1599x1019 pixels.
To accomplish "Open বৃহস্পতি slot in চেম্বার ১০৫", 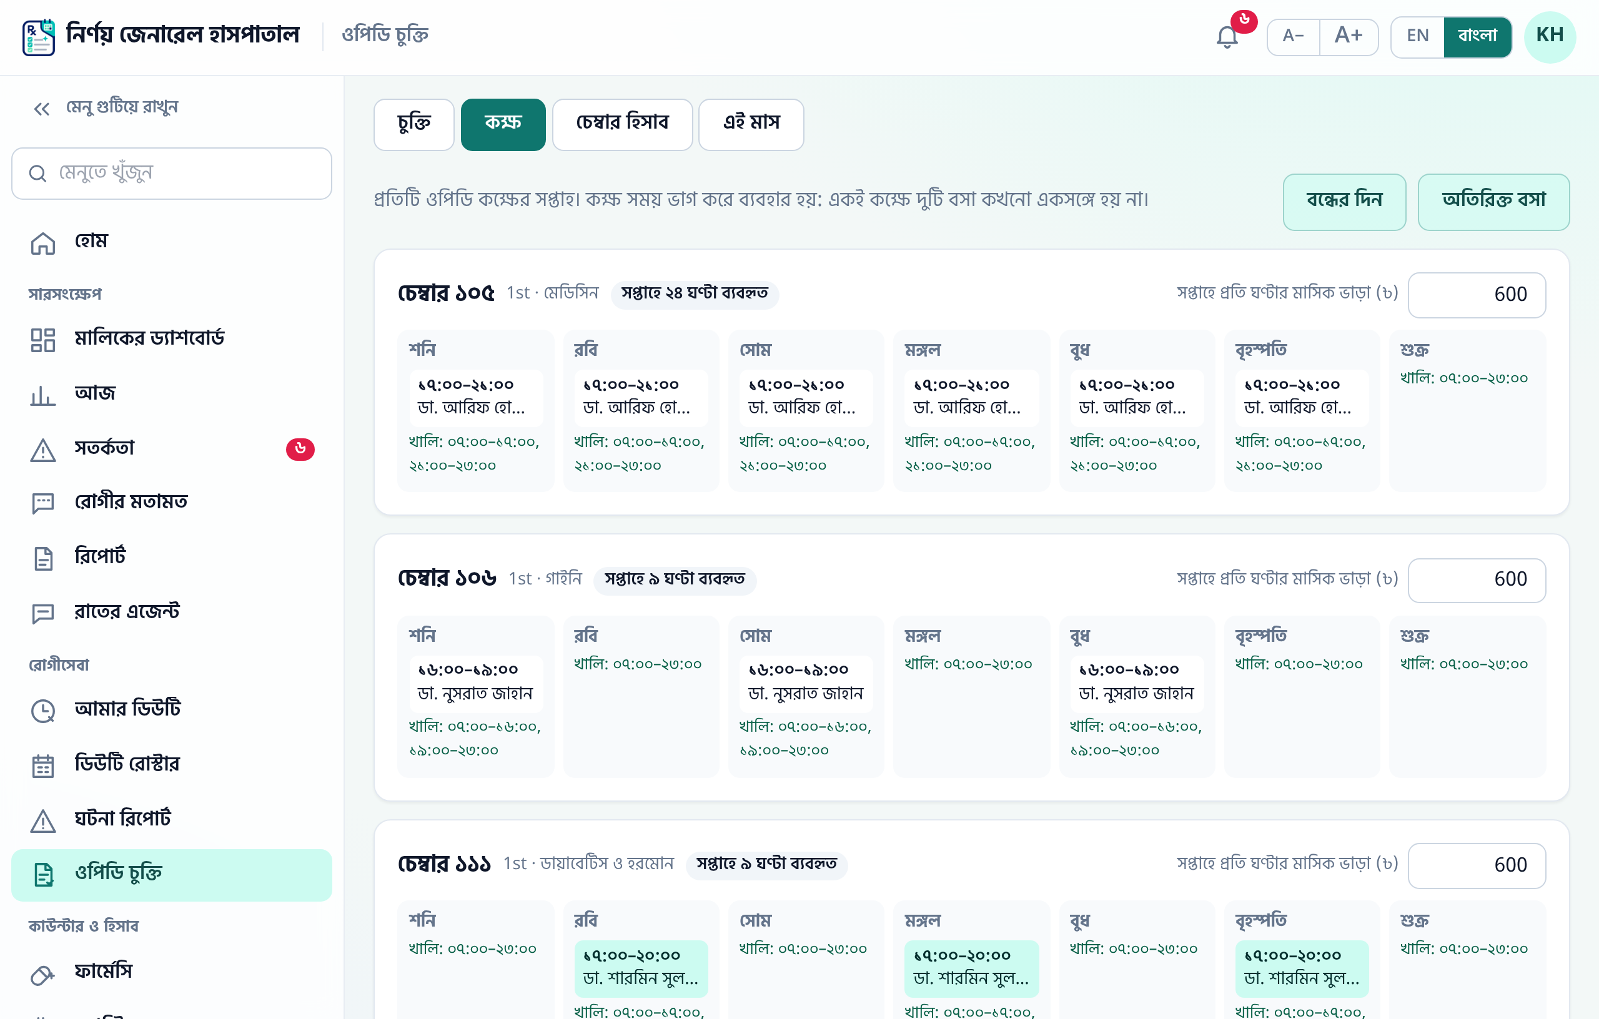I will point(1302,398).
